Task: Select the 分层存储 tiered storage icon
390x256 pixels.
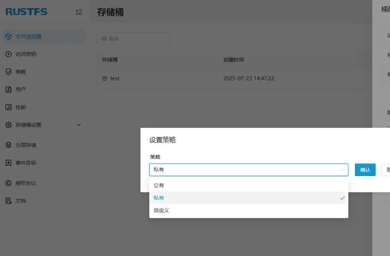Action: coord(8,145)
